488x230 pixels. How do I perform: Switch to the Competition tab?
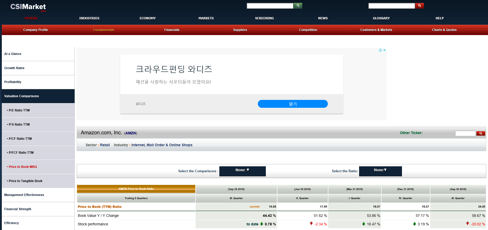pos(308,30)
